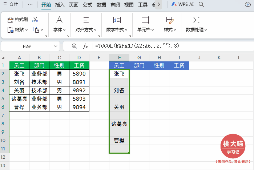Expand the Name Box dropdown arrow

coord(56,46)
